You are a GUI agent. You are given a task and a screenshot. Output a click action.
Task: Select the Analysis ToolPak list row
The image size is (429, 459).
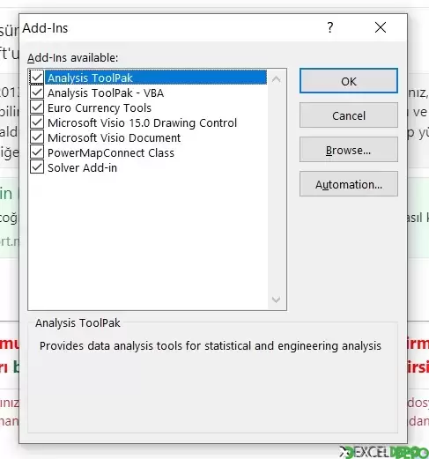tap(156, 78)
